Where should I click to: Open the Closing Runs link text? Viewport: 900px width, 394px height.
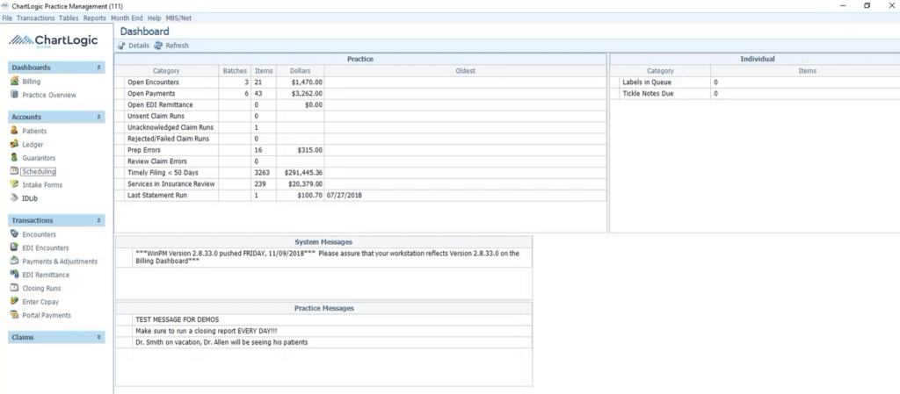click(x=41, y=288)
